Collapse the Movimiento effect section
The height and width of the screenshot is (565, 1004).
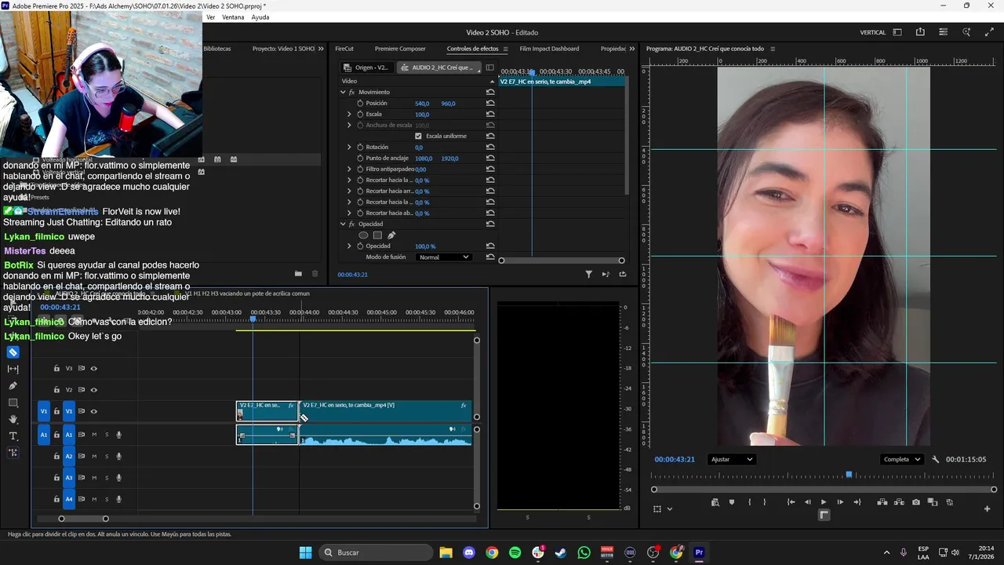coord(343,92)
